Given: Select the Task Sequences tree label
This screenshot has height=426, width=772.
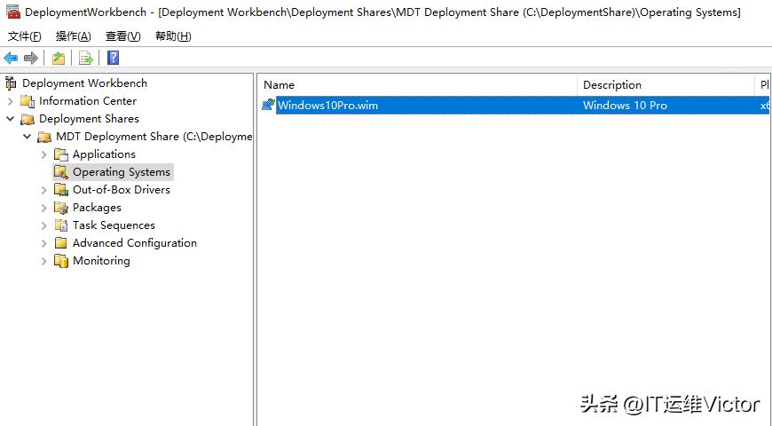Looking at the screenshot, I should (x=114, y=225).
